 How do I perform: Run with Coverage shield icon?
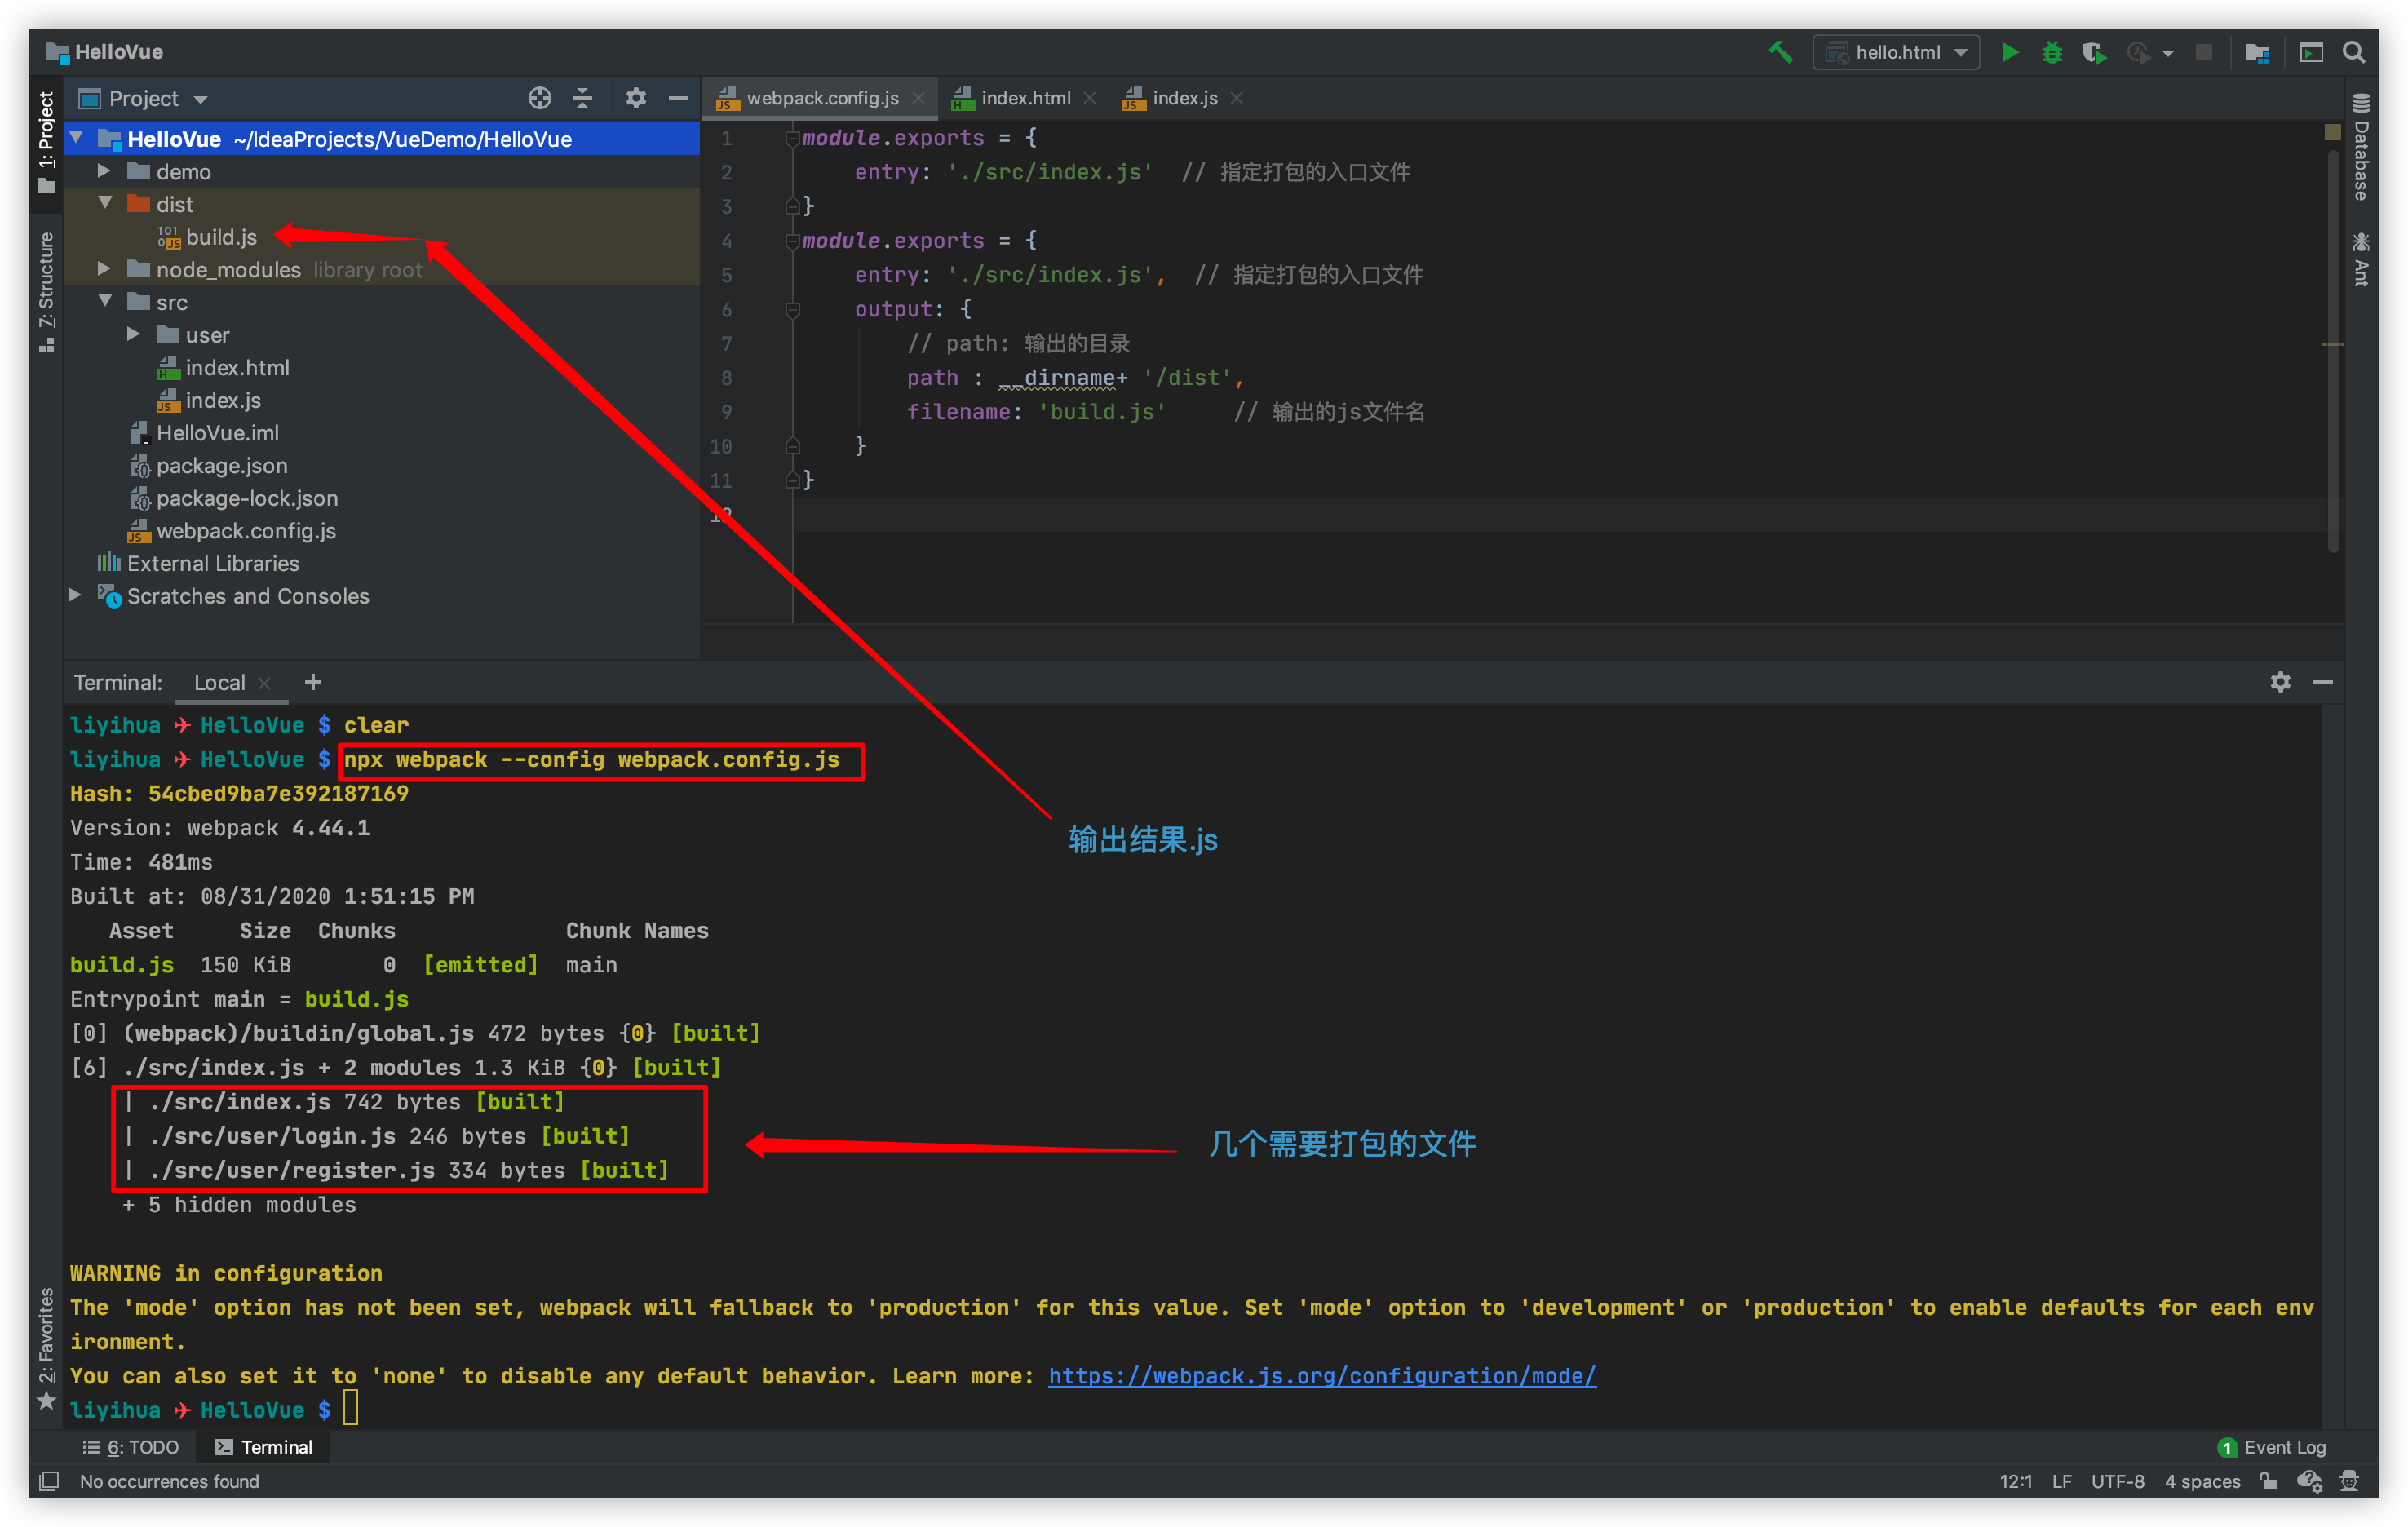(2093, 52)
